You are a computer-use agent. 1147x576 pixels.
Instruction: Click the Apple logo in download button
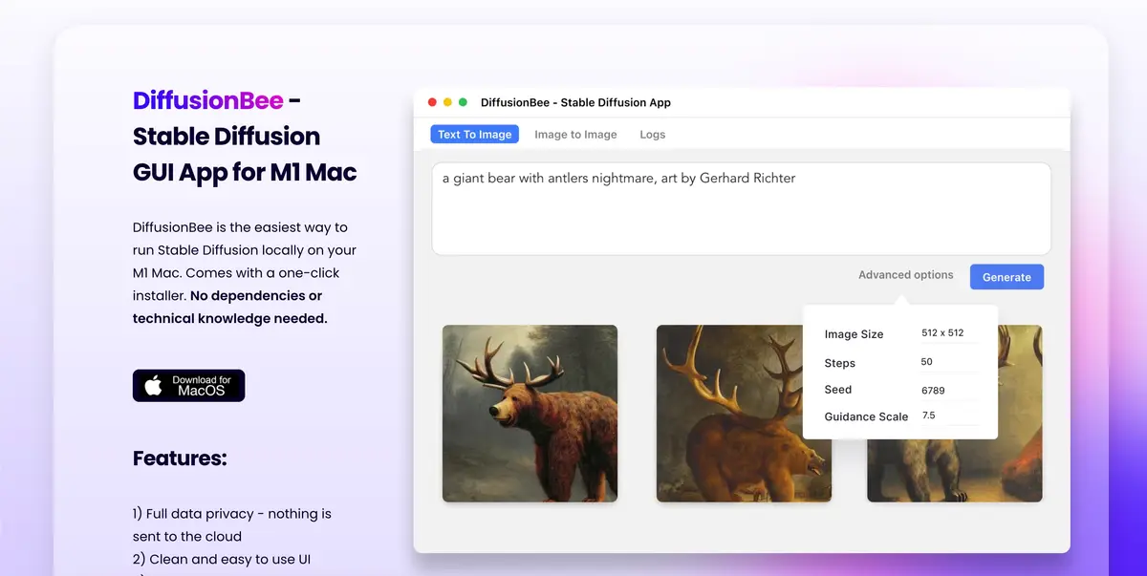click(153, 385)
